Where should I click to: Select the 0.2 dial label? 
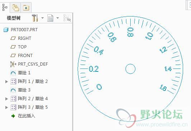pyautogui.click(x=94, y=69)
